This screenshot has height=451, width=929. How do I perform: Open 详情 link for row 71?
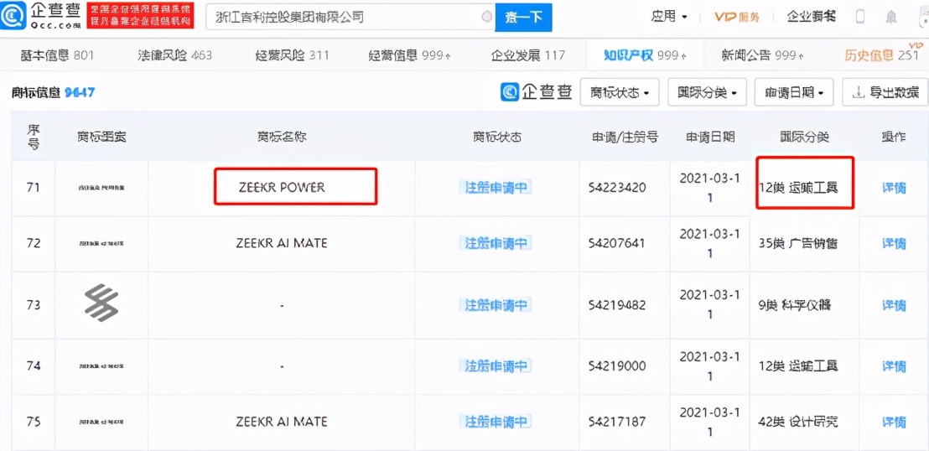[x=894, y=188]
